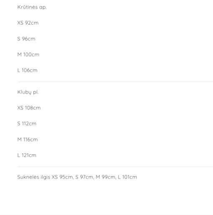Click the S 96cm chest line

pos(26,39)
